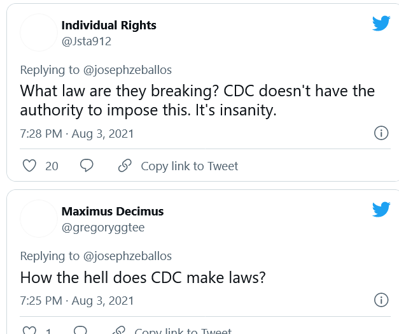This screenshot has width=399, height=334.
Task: Open info icon beside 7:28 PM timestamp
Action: pyautogui.click(x=381, y=133)
